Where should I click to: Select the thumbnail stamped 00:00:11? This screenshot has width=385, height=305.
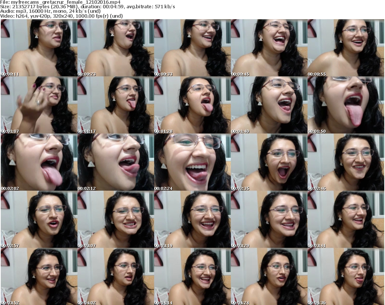(39, 48)
